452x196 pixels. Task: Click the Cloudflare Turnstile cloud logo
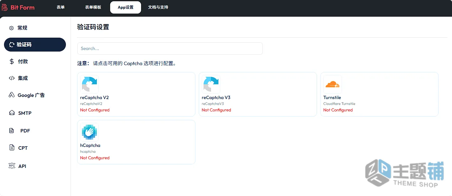[x=333, y=84]
